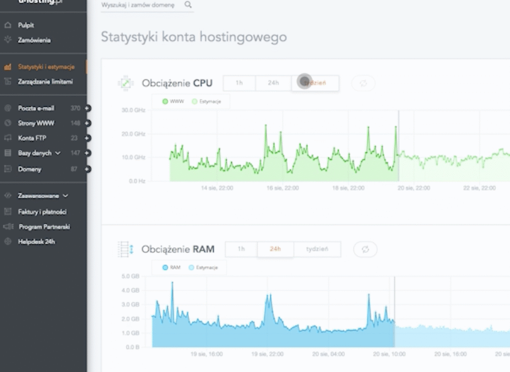The height and width of the screenshot is (372, 510).
Task: Click plus icon beside Domeny
Action: [x=87, y=169]
